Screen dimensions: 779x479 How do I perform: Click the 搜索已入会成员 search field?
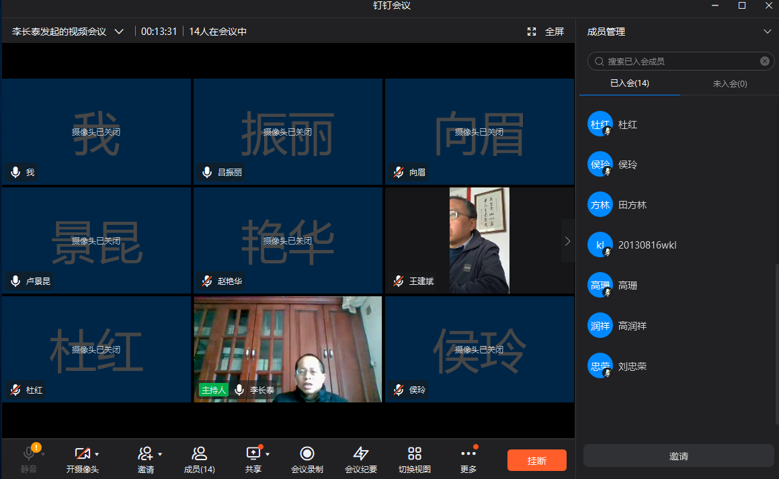coord(679,61)
